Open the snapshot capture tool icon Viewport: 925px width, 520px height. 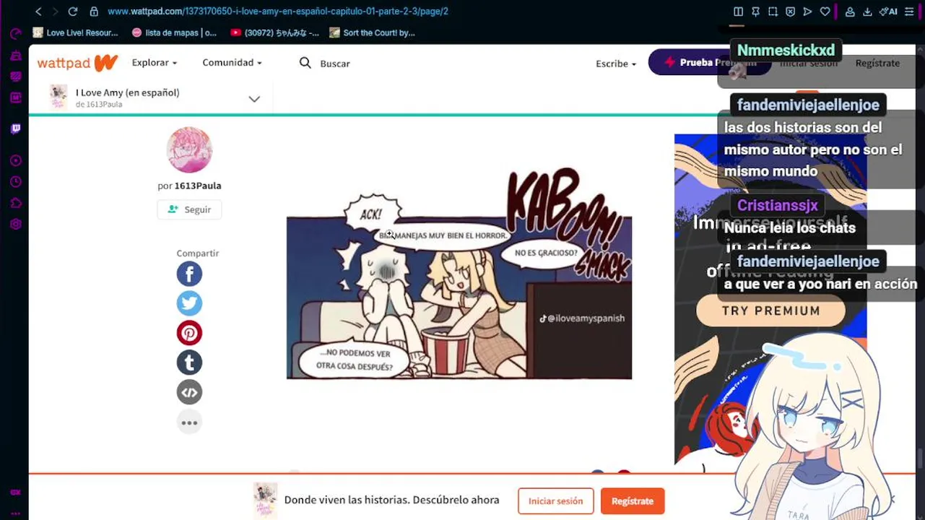pos(773,12)
